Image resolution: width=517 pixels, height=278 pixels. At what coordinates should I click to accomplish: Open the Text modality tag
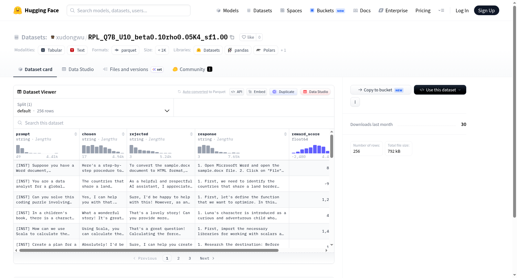(78, 50)
